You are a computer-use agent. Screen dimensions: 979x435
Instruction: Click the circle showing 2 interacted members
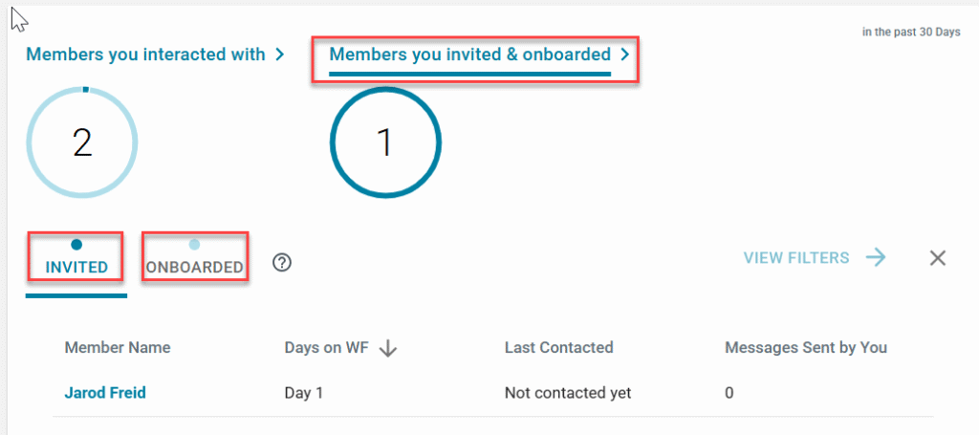pos(82,142)
